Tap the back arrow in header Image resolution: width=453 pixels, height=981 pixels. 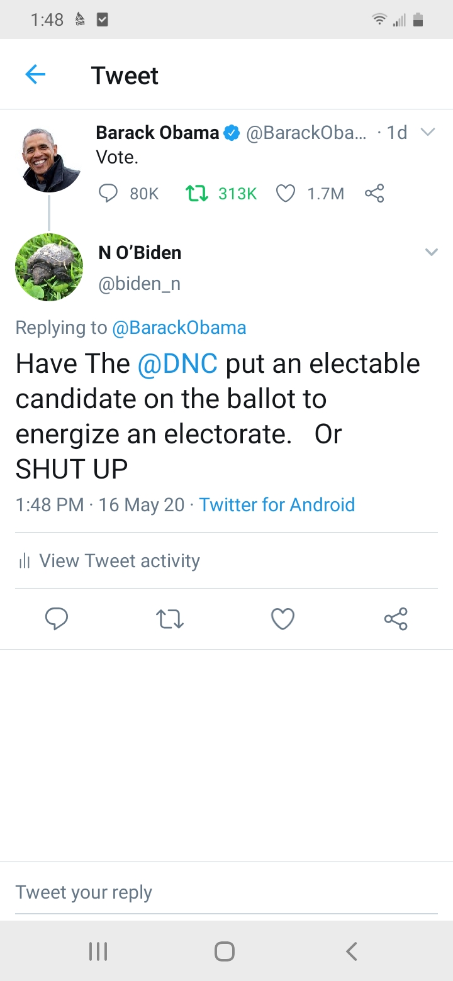click(x=35, y=75)
